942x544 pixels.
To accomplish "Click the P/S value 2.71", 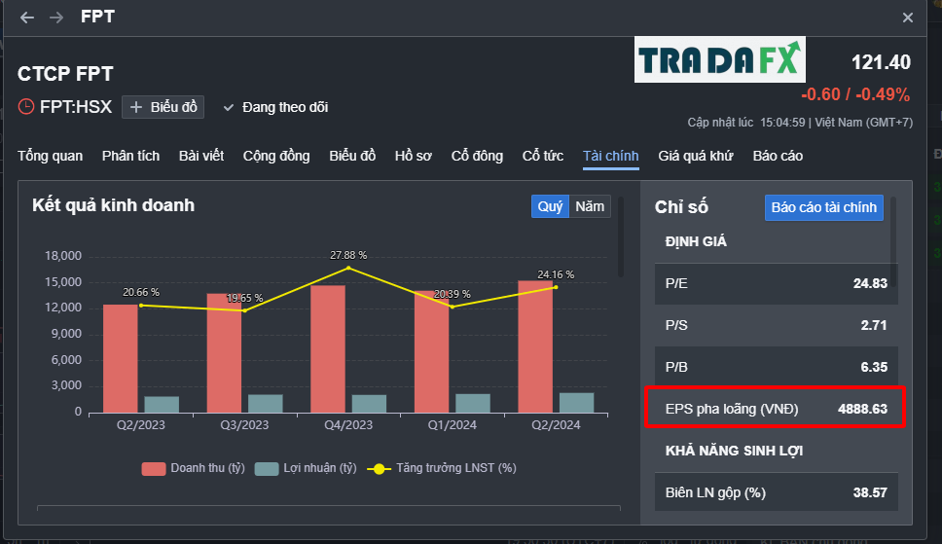I will click(x=874, y=325).
